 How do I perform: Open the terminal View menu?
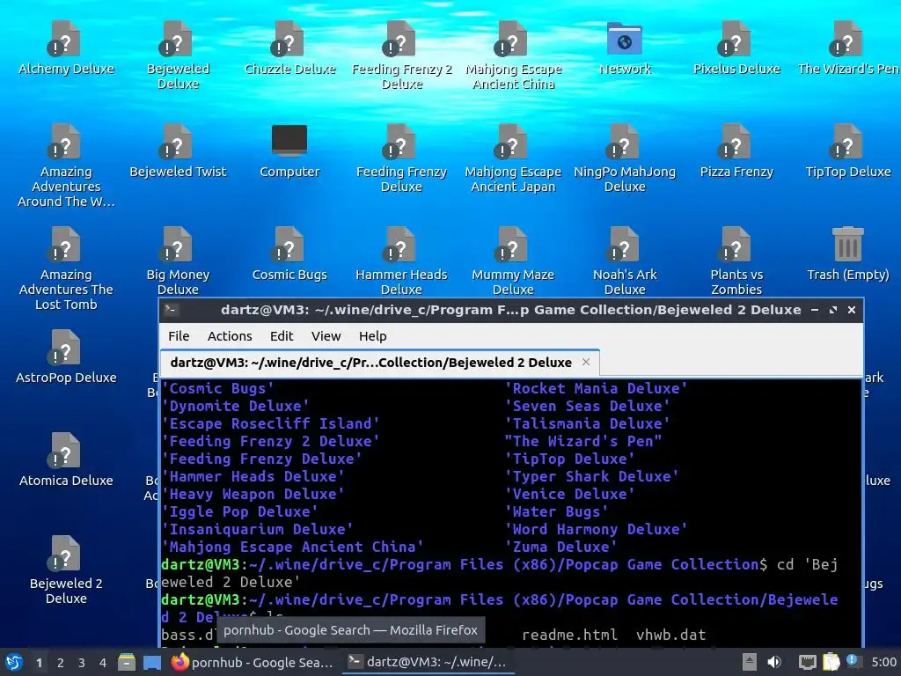326,335
